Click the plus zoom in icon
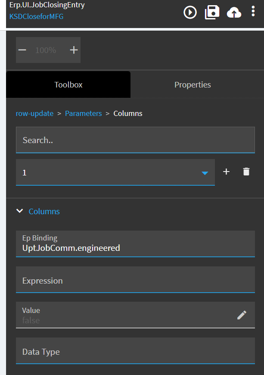 (x=74, y=50)
